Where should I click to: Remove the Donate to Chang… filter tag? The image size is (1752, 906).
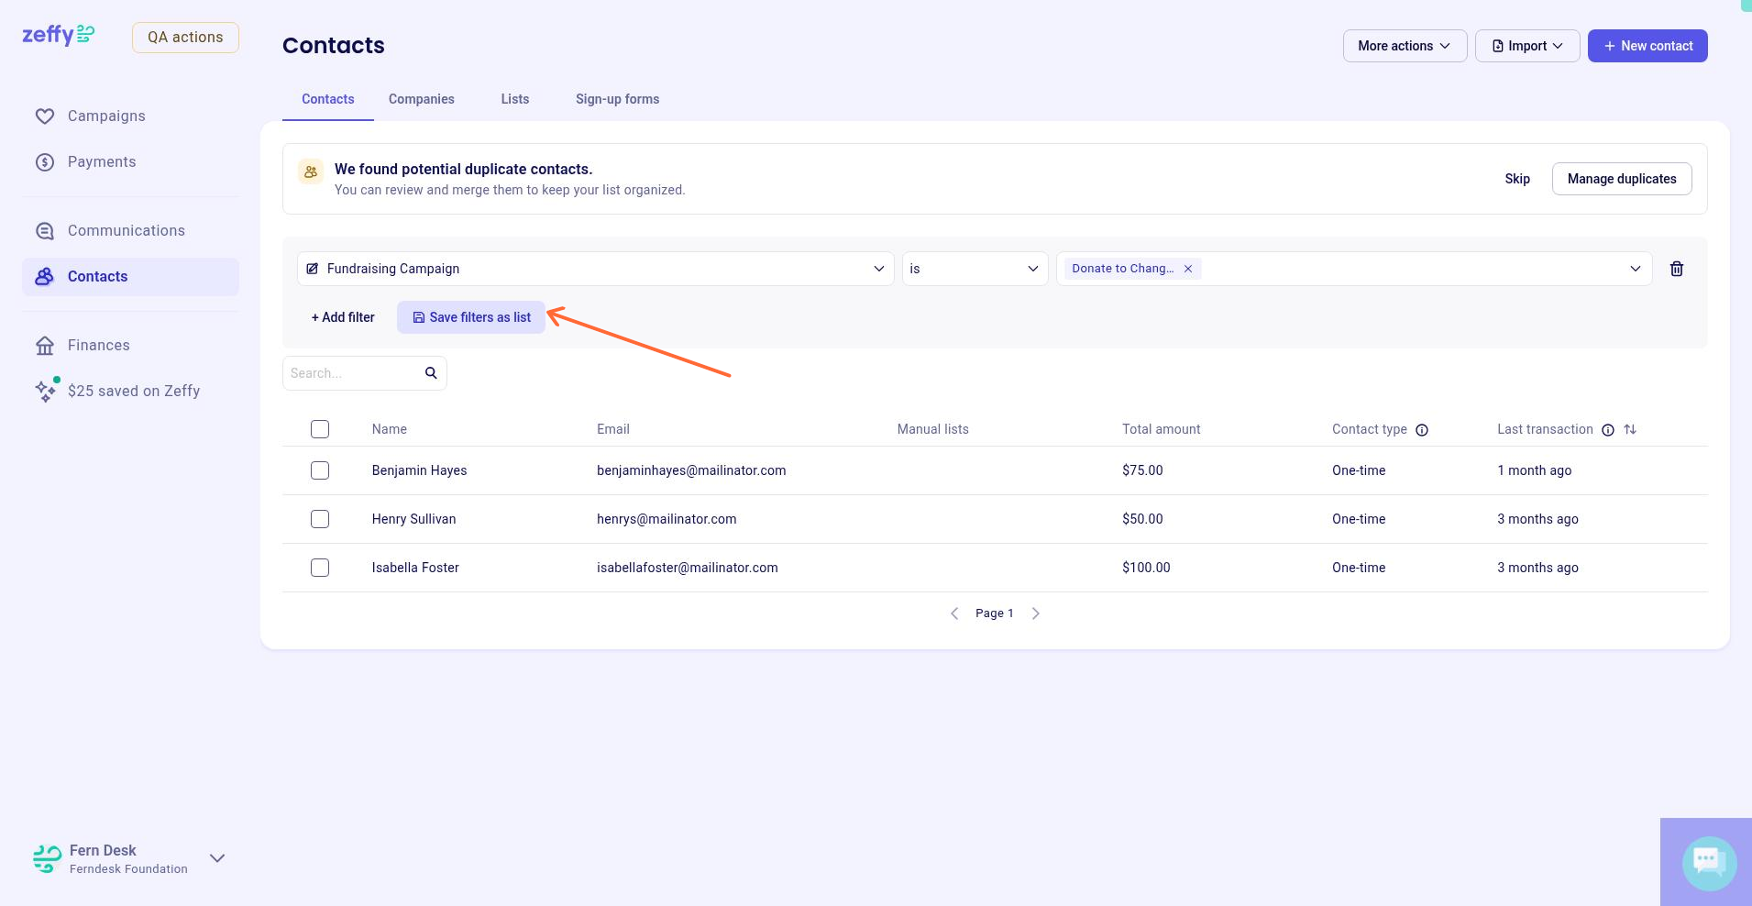tap(1188, 269)
